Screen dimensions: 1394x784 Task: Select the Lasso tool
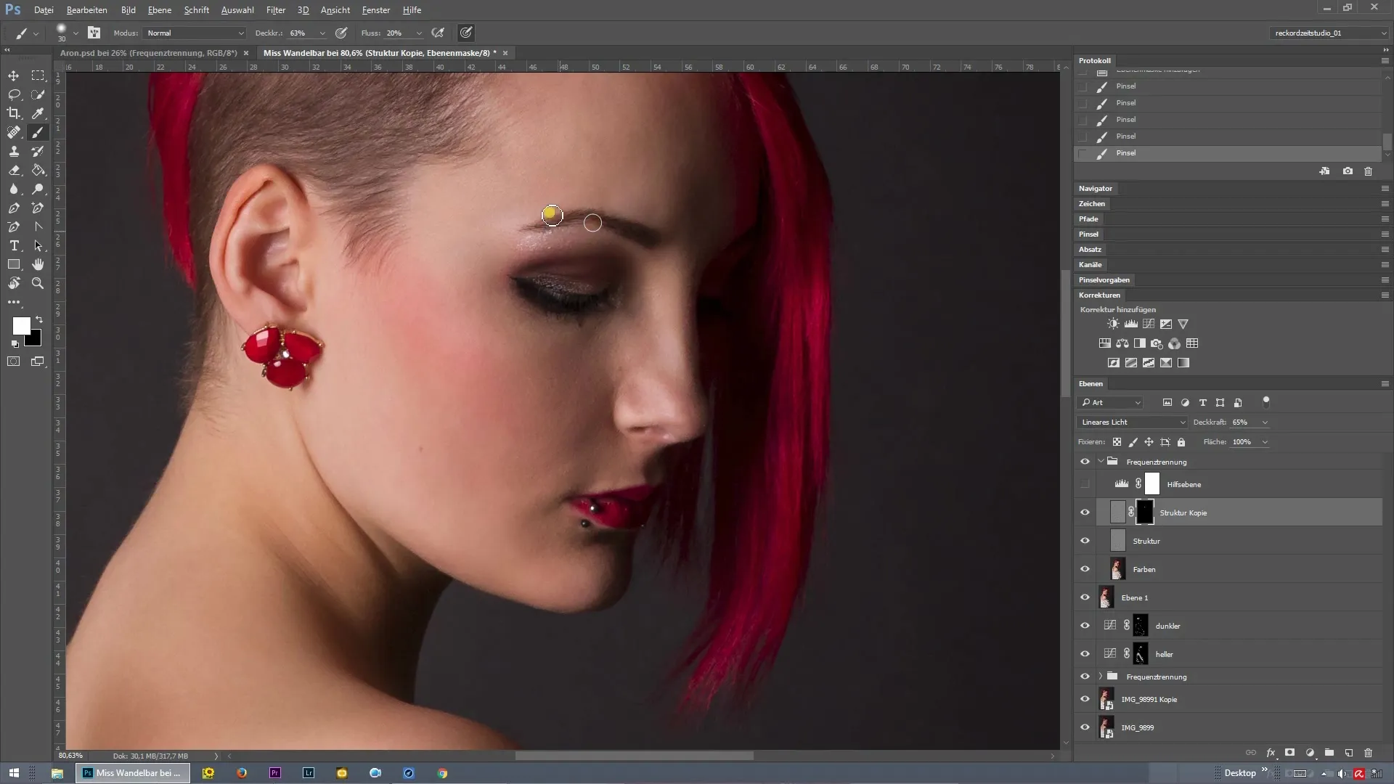click(x=14, y=94)
